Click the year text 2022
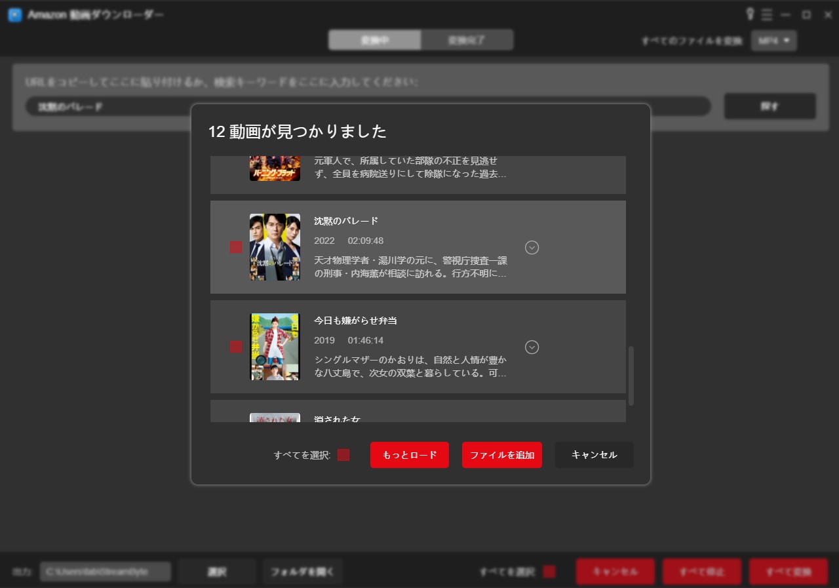Screen dimensions: 839x588 pyautogui.click(x=324, y=241)
